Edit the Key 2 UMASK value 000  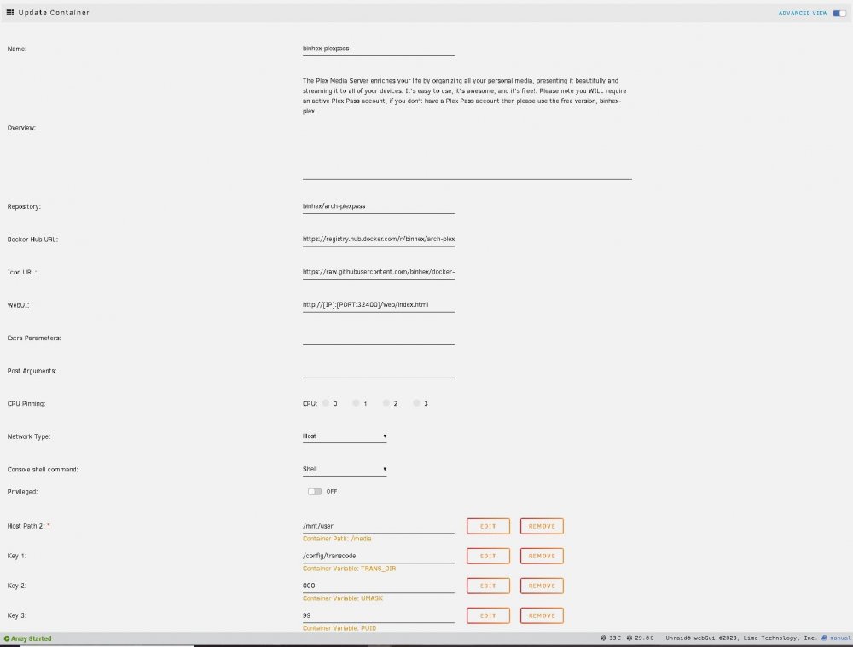378,586
